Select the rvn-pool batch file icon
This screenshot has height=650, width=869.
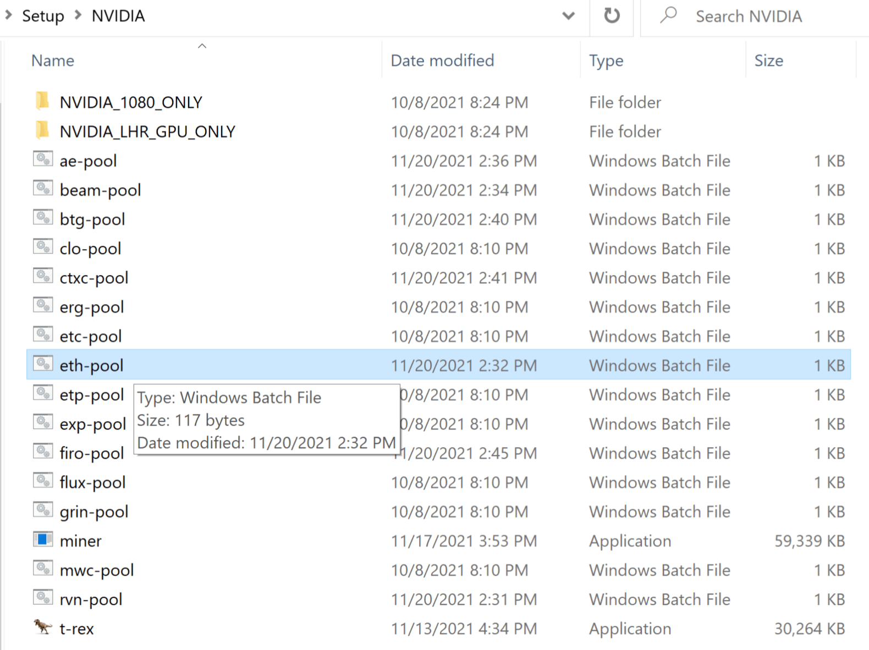pos(42,598)
